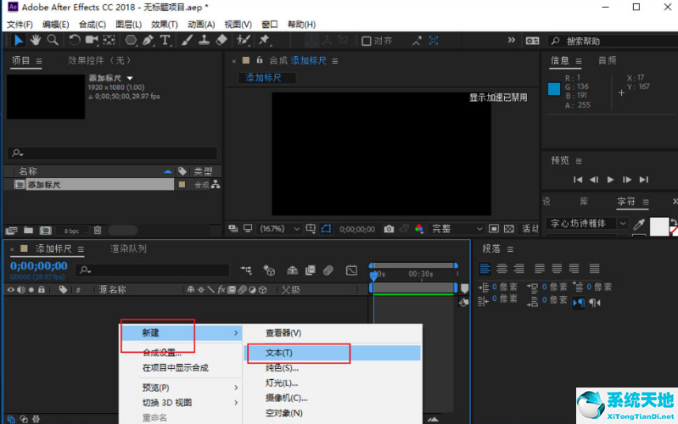Expand composition name arrow in Project panel
This screenshot has height=424, width=678.
coord(130,78)
